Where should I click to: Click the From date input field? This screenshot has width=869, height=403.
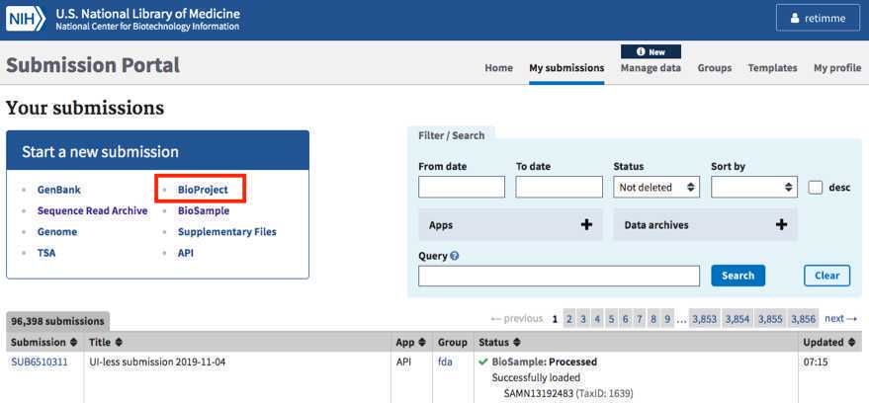[462, 187]
